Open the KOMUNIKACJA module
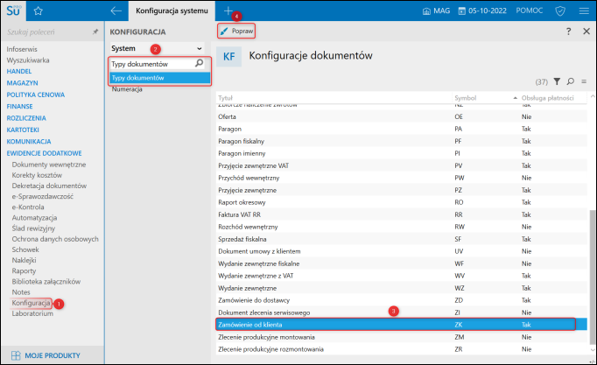Image resolution: width=597 pixels, height=365 pixels. tap(29, 142)
